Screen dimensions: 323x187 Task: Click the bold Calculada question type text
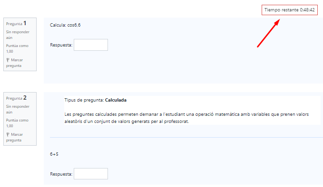click(x=116, y=100)
